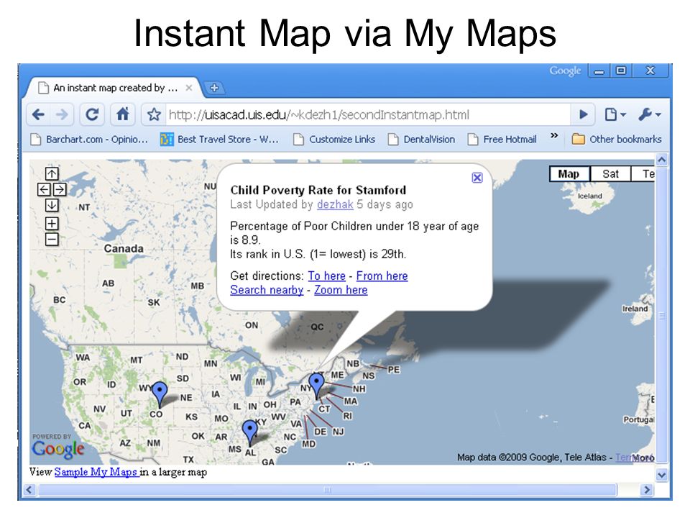
Task: Click the horizontal scrollbar thumb
Action: point(328,490)
